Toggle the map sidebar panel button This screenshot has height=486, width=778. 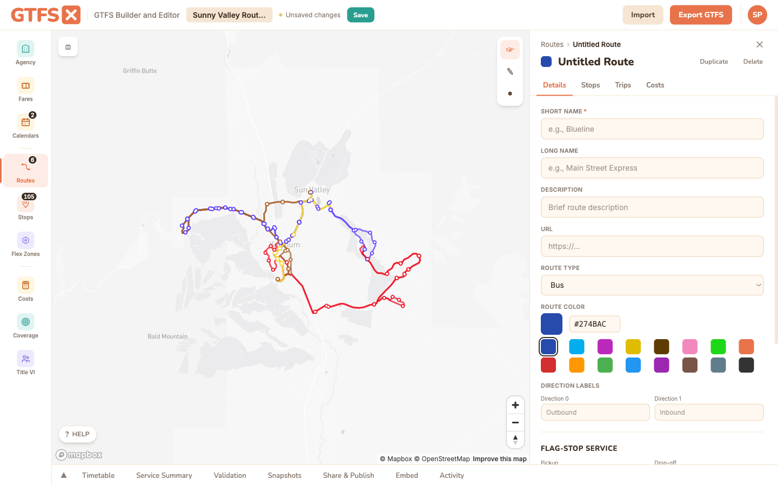coord(68,47)
